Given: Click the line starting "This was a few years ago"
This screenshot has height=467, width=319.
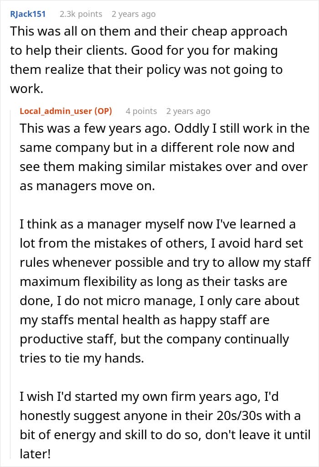Looking at the screenshot, I should (164, 128).
